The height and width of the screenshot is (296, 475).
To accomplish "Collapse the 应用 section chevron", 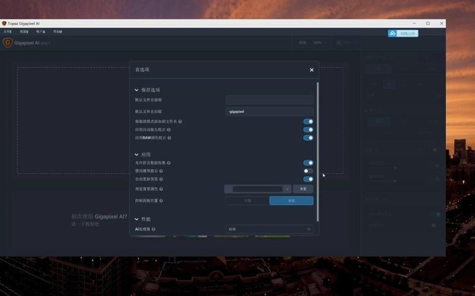I will (137, 155).
